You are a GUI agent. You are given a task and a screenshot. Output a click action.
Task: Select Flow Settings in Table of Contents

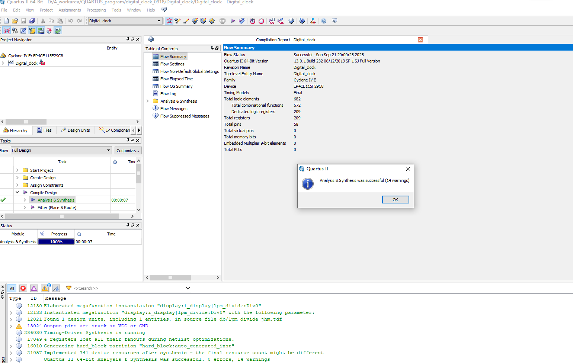tap(172, 64)
